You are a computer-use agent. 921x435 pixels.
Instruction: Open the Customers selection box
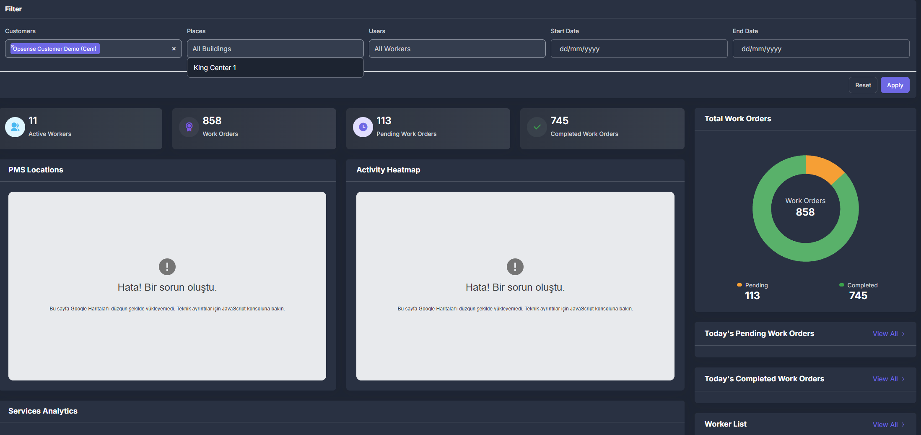tap(93, 49)
